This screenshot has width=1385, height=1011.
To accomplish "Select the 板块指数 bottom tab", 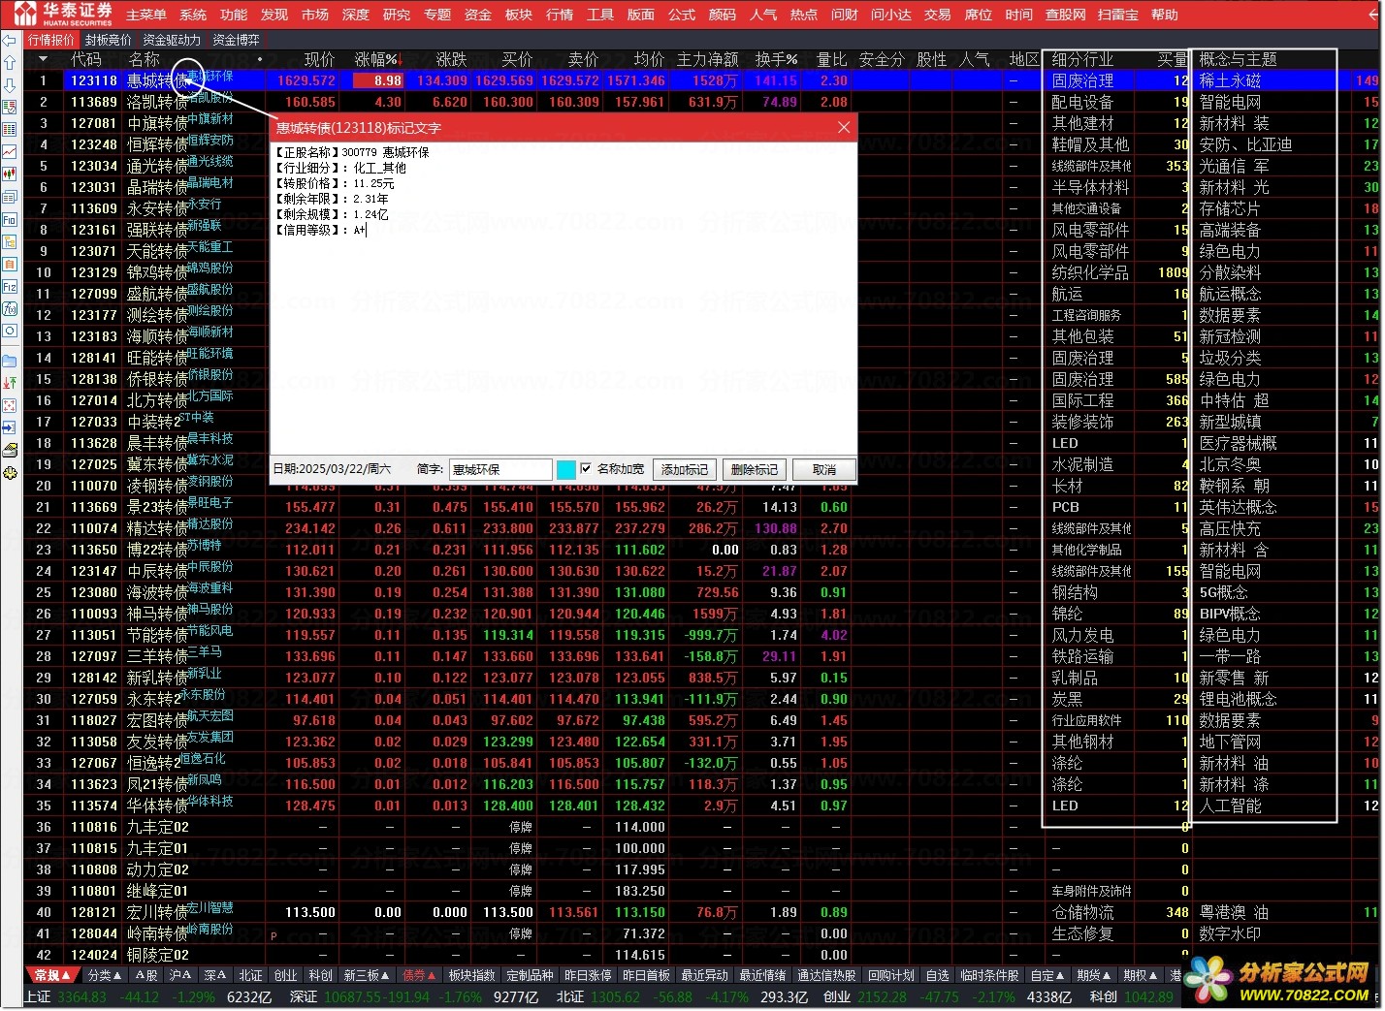I will click(x=471, y=975).
